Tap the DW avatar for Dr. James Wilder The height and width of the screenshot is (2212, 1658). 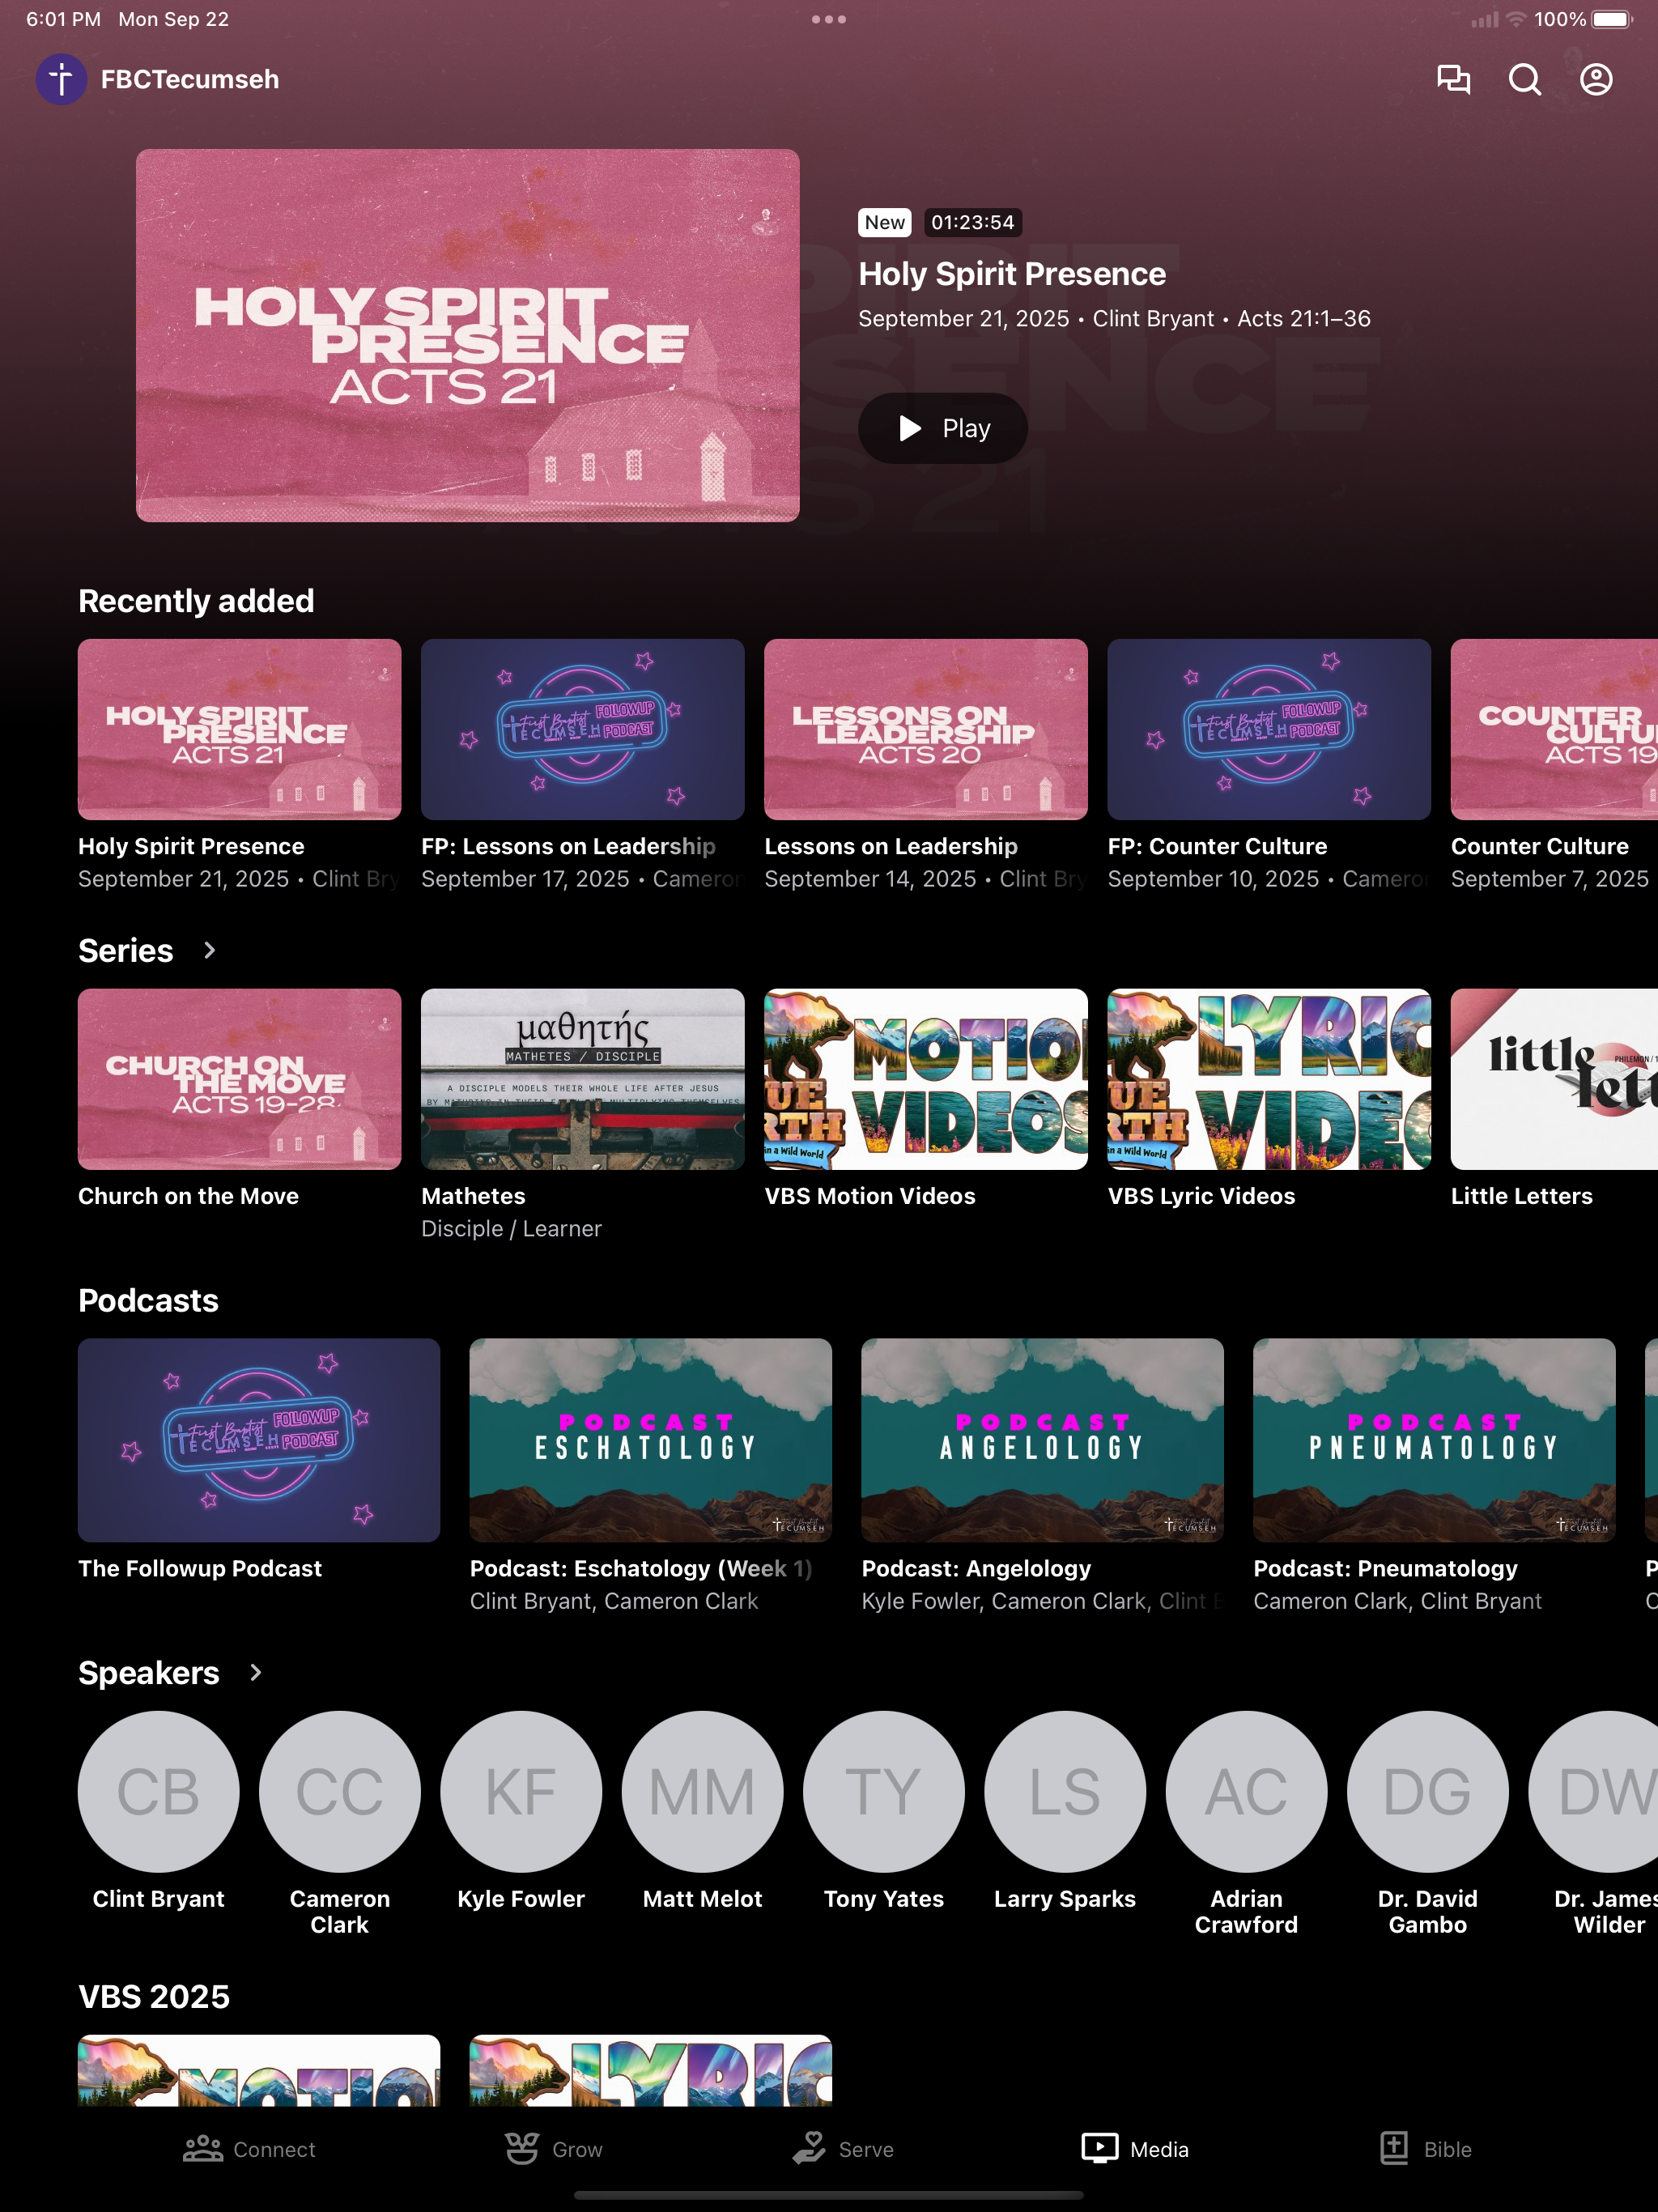tap(1593, 1791)
